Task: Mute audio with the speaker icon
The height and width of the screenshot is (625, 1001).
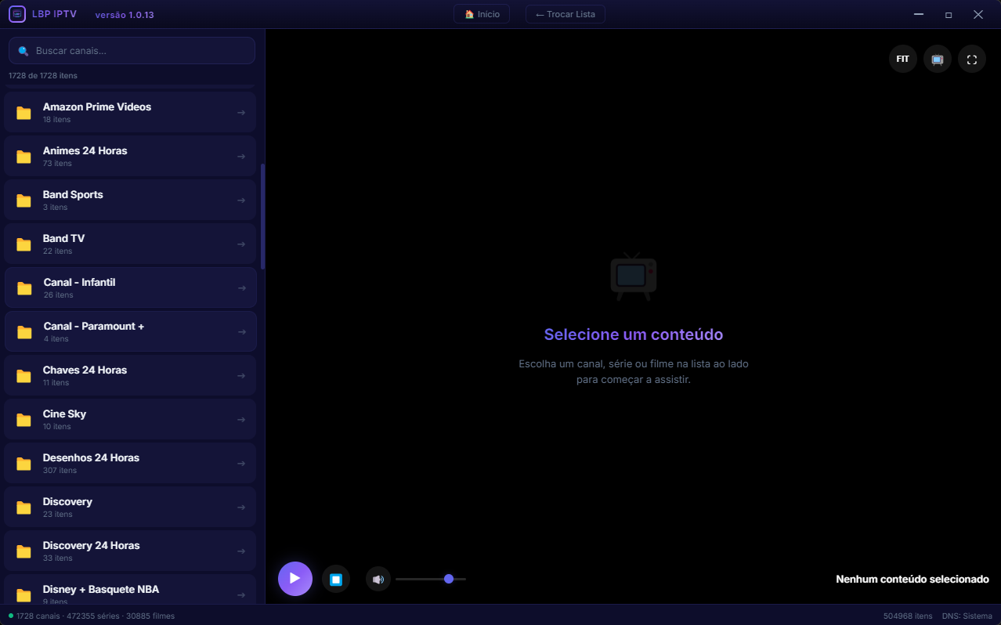Action: coord(378,580)
